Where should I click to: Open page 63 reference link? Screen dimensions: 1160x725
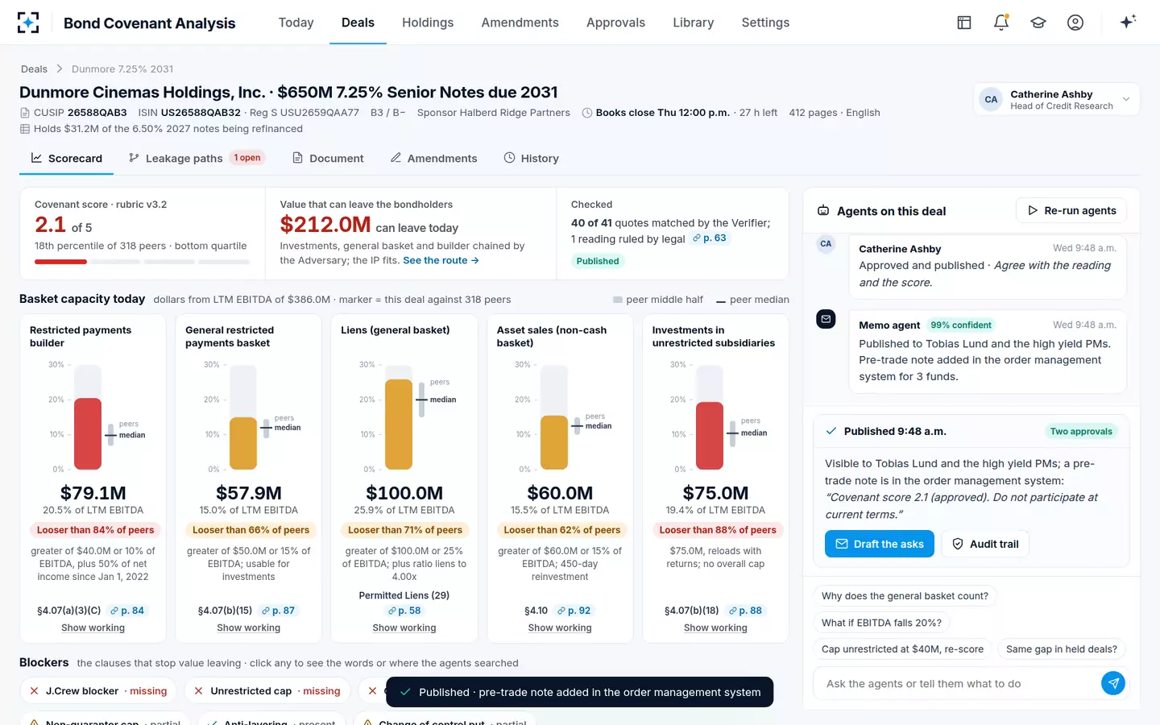[x=710, y=238]
